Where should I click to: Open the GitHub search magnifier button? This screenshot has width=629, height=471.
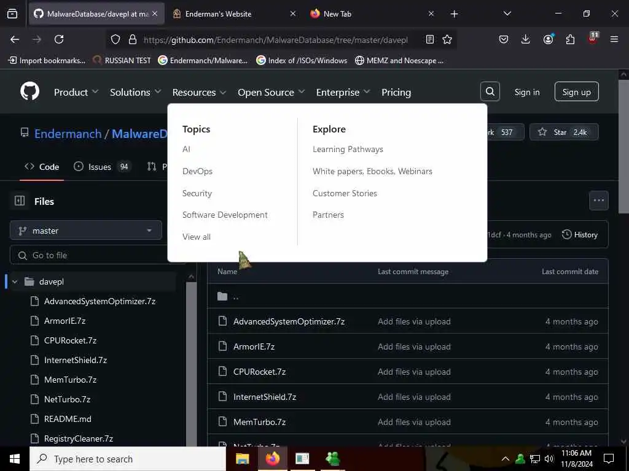[490, 92]
